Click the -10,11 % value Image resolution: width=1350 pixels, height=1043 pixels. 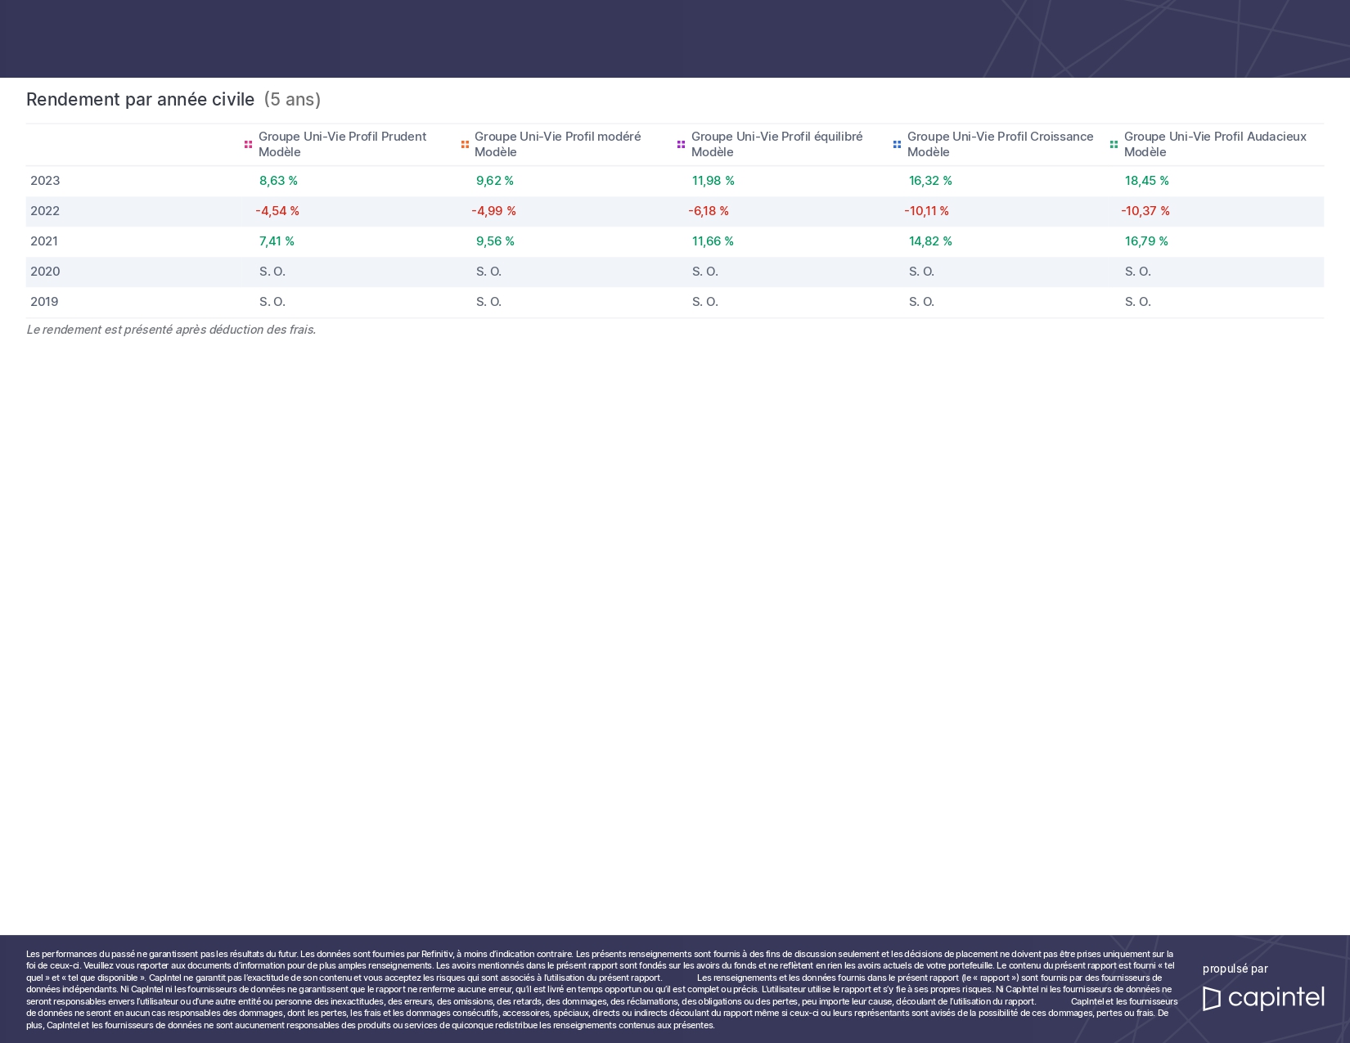click(x=926, y=211)
